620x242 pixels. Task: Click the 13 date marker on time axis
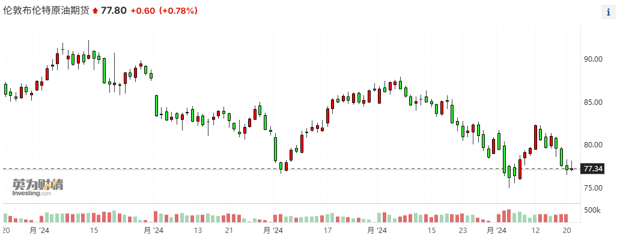(198, 231)
